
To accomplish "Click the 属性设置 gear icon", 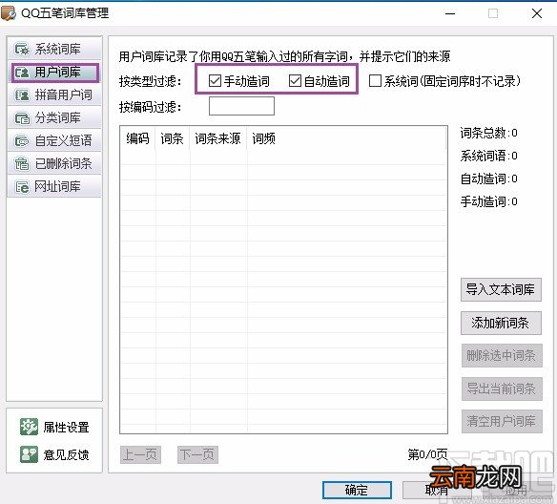I will pos(29,427).
